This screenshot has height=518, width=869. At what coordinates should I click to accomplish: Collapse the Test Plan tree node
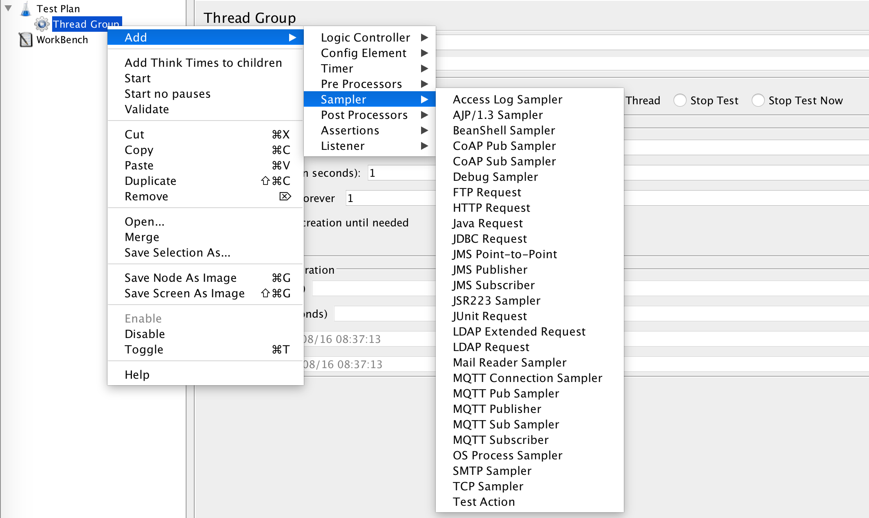(x=8, y=8)
